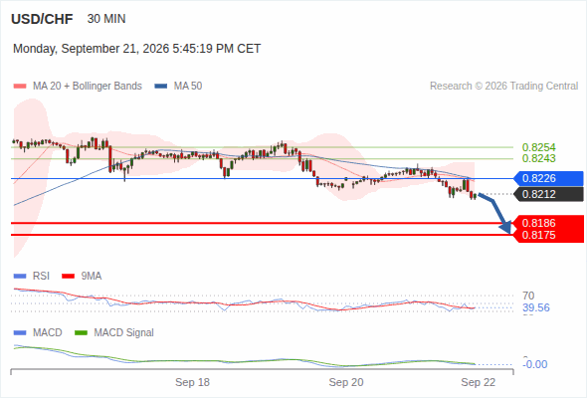
Task: Click the red 0.8186 support price tag
Action: pos(549,223)
